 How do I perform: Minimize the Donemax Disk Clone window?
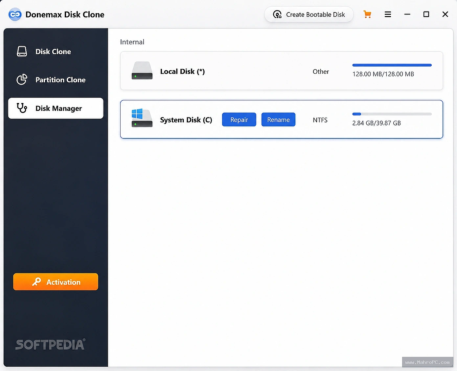(407, 14)
